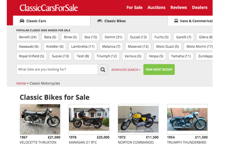227x144 pixels.
Task: Filter by Various (5)
Action: pyautogui.click(x=133, y=56)
